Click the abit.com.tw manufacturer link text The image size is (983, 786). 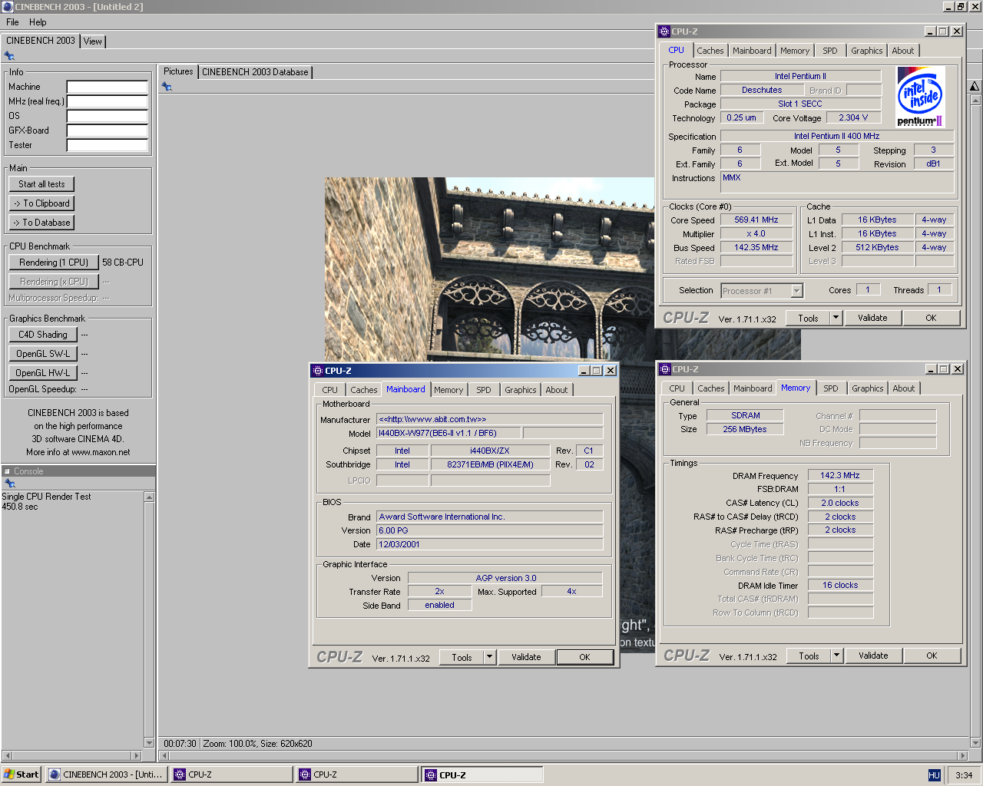(432, 419)
